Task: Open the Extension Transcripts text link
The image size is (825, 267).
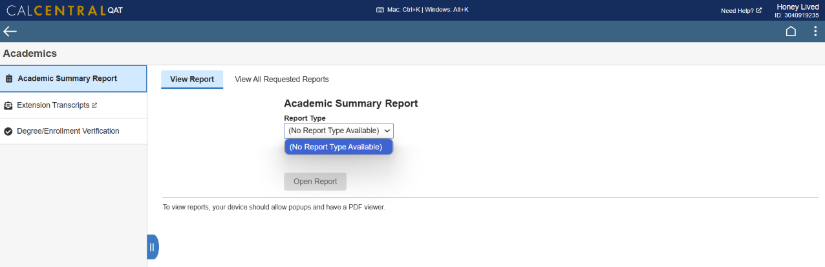Action: 53,105
